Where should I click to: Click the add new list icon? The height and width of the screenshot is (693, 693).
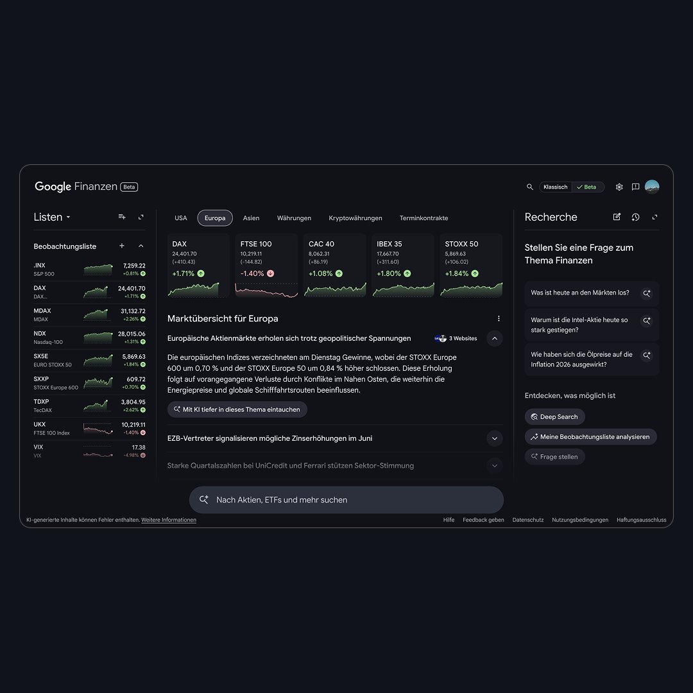(122, 217)
